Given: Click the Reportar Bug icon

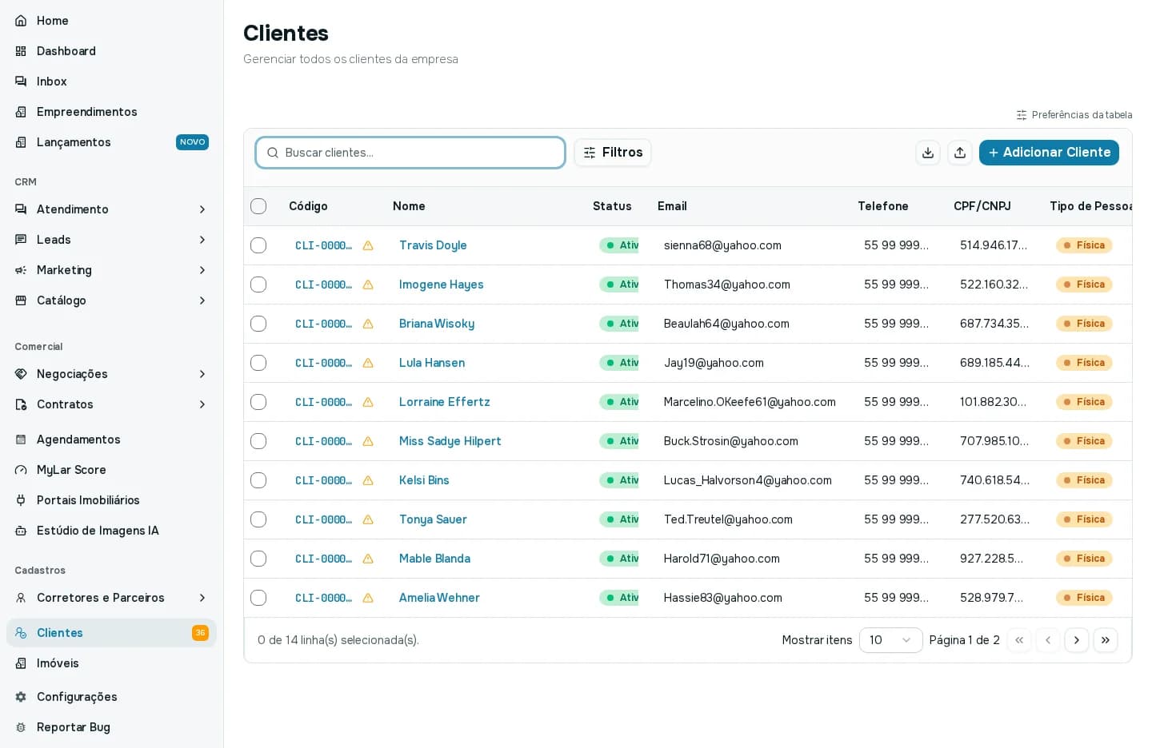Looking at the screenshot, I should tap(21, 727).
